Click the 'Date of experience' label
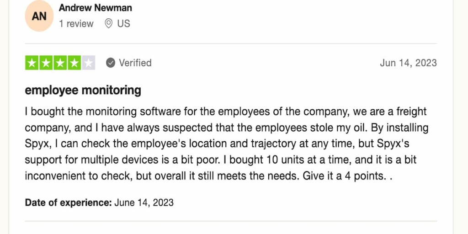This screenshot has width=468, height=234. pyautogui.click(x=69, y=202)
